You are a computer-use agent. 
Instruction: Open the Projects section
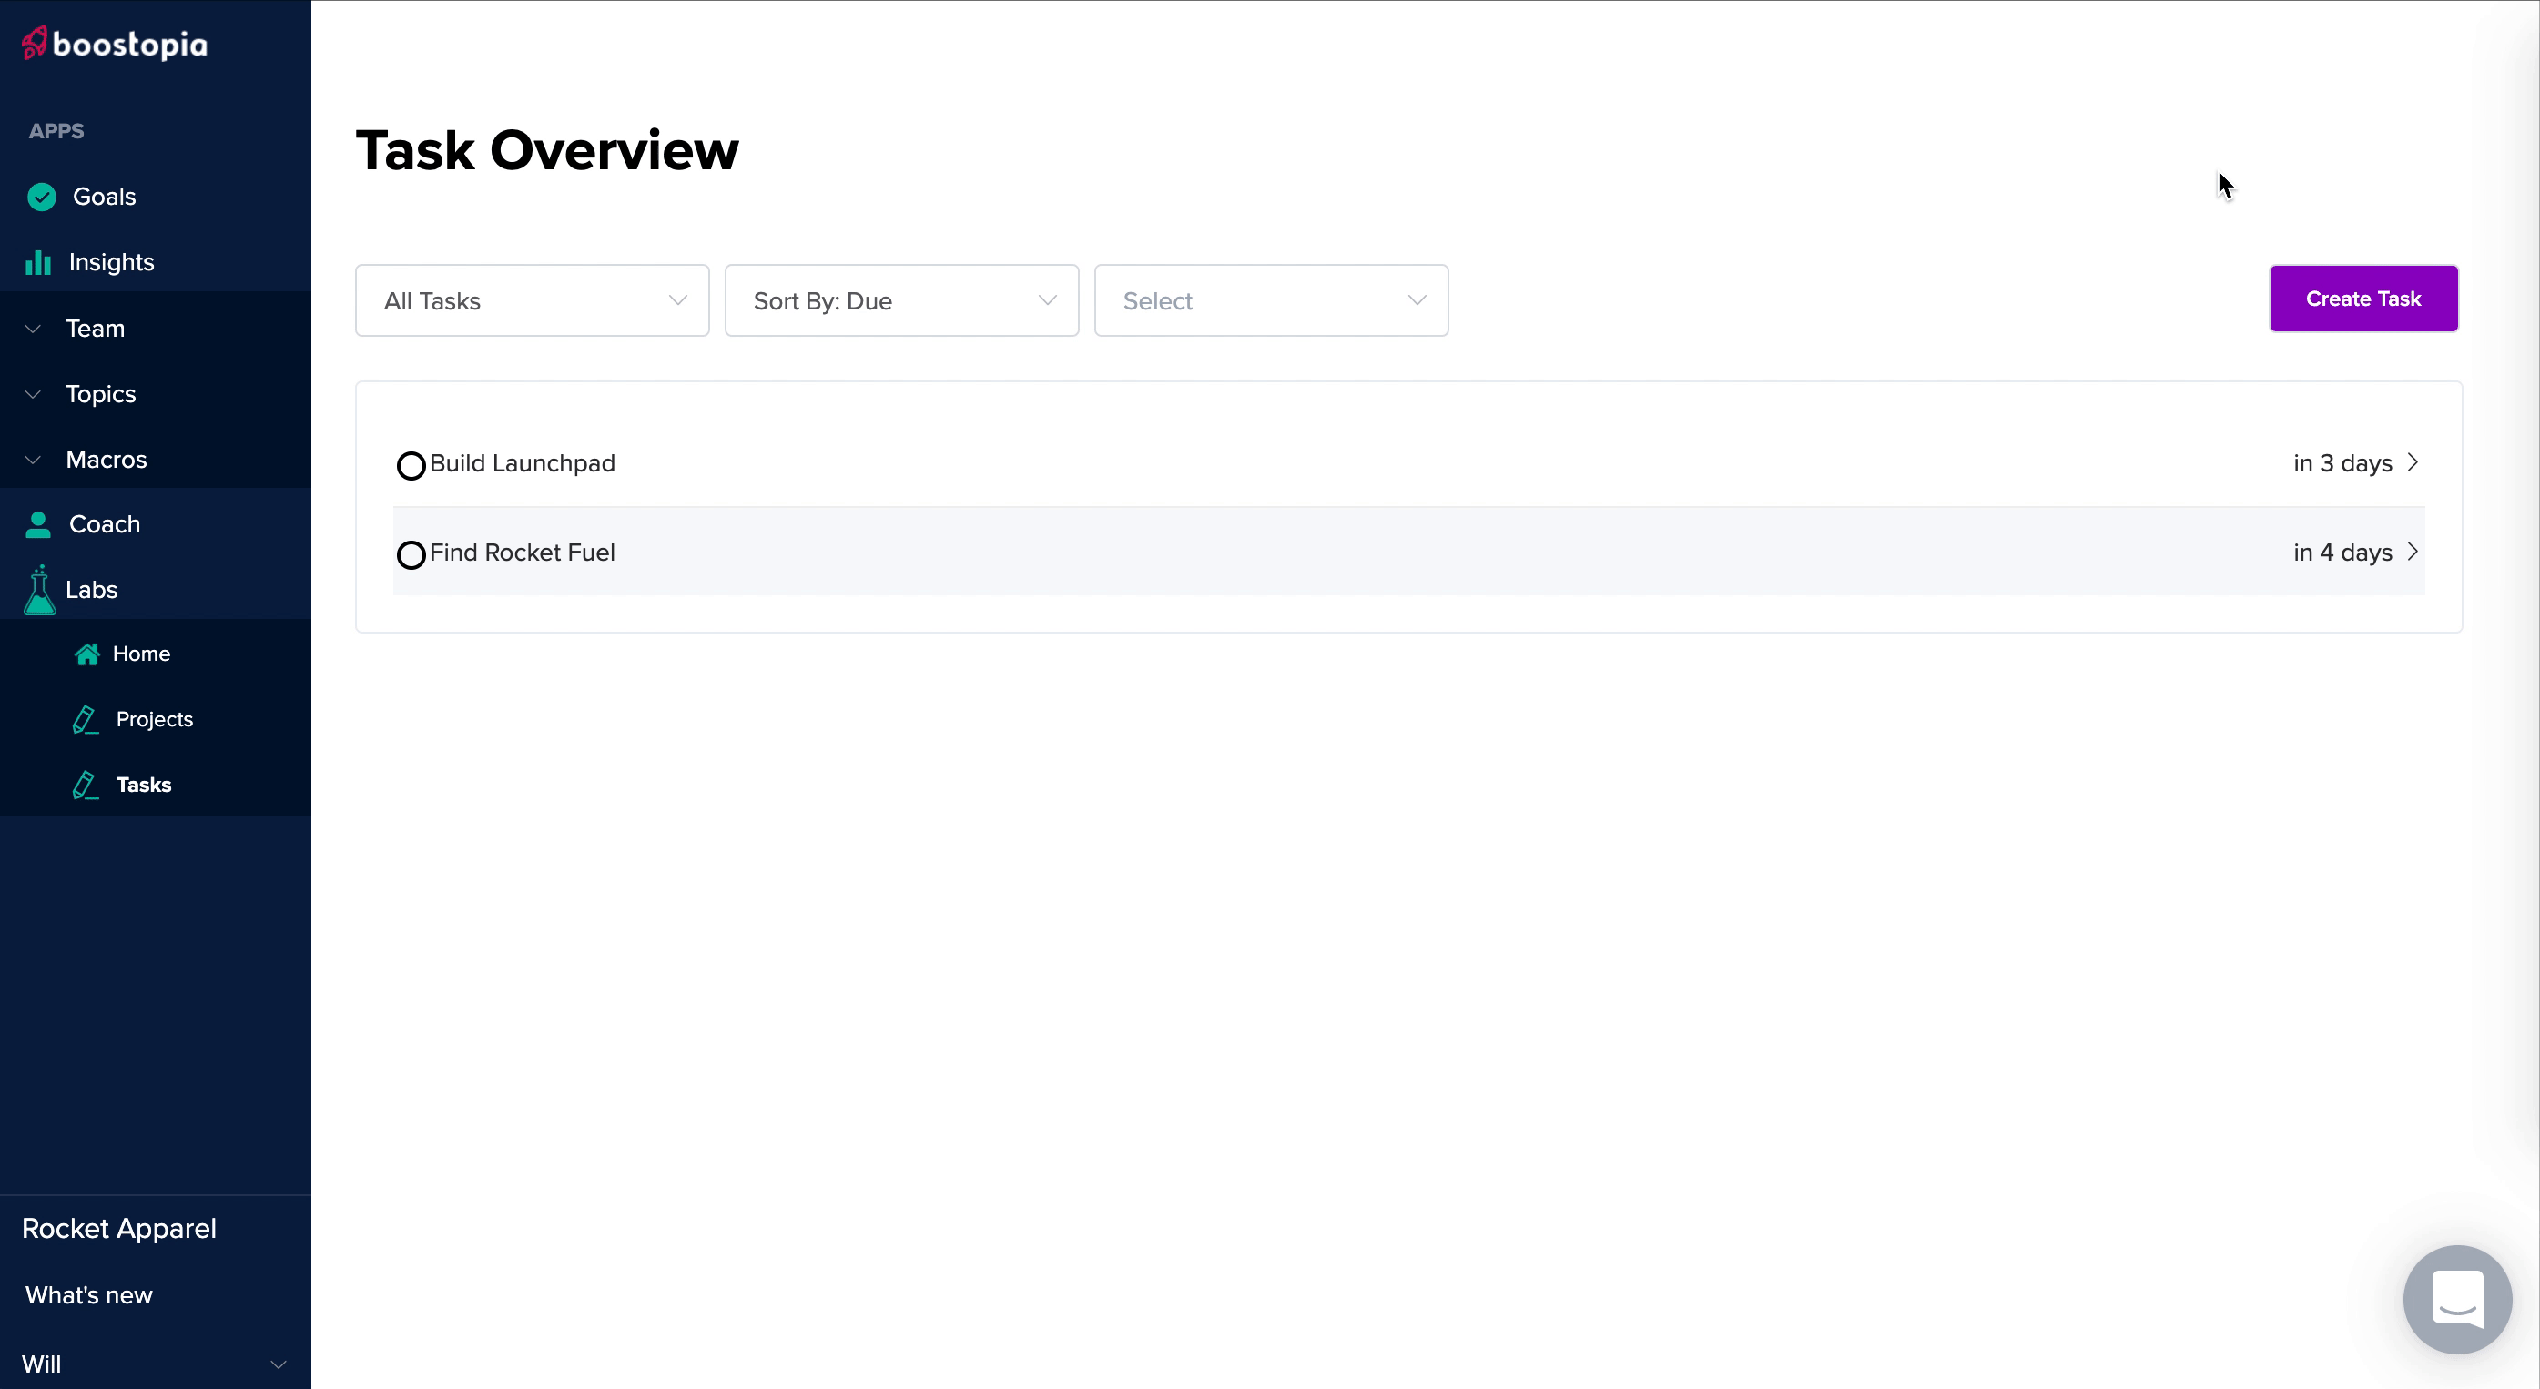(x=152, y=718)
